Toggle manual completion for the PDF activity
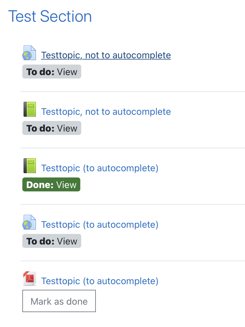 [x=59, y=301]
